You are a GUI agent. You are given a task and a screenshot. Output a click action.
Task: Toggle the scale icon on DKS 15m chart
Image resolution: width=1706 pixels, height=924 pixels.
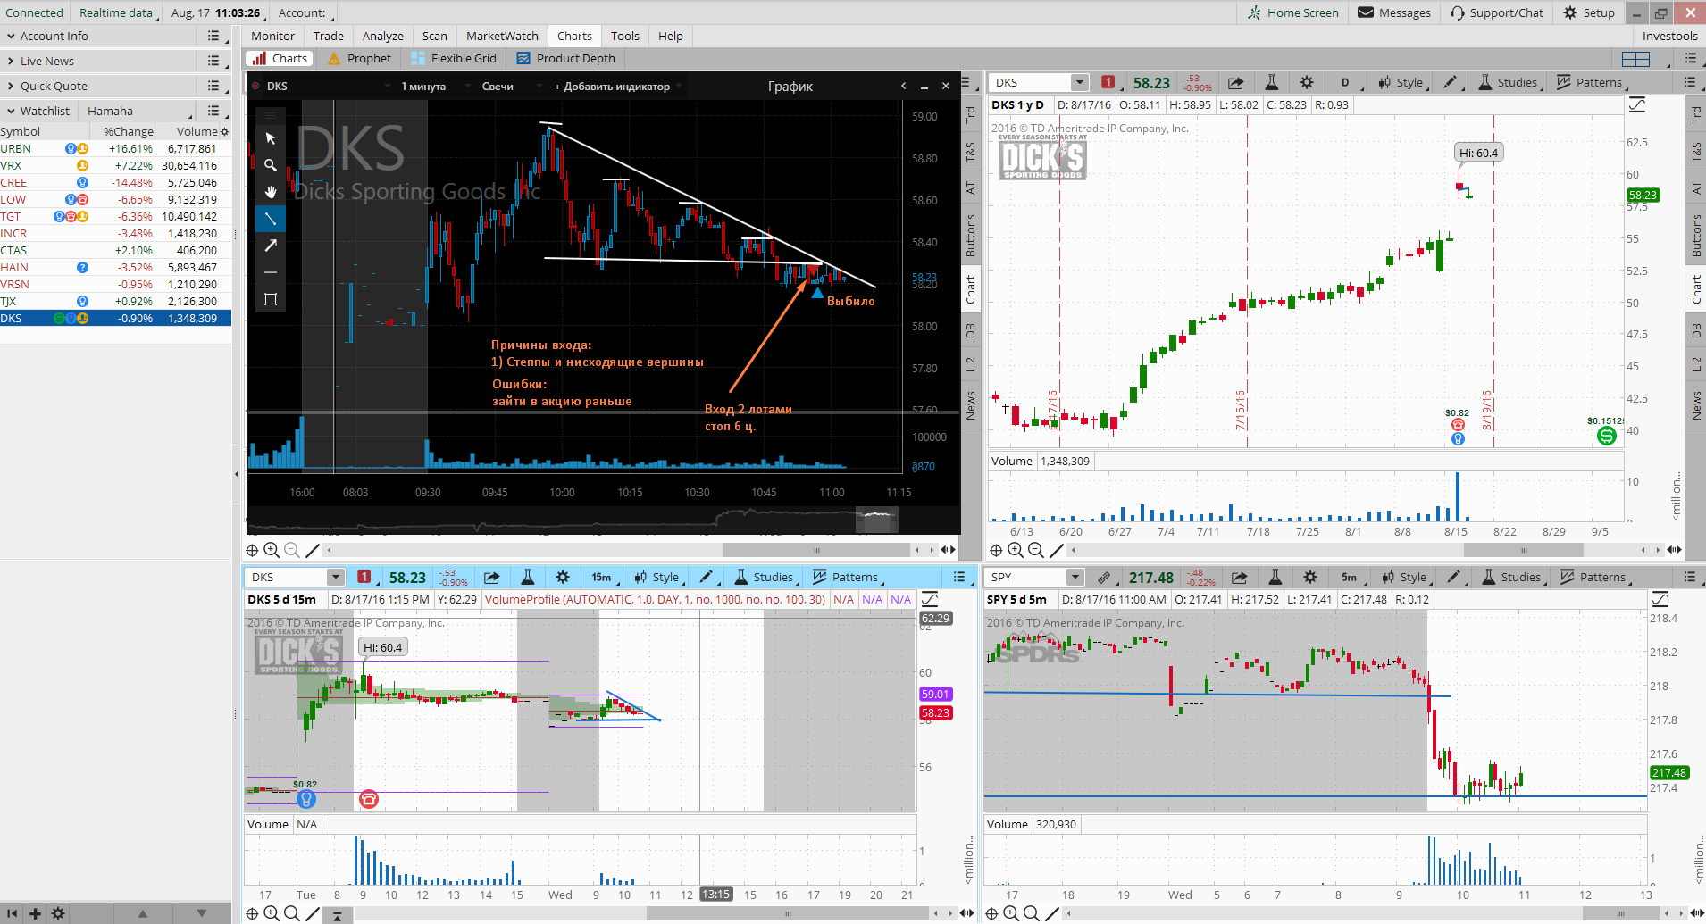(x=930, y=600)
